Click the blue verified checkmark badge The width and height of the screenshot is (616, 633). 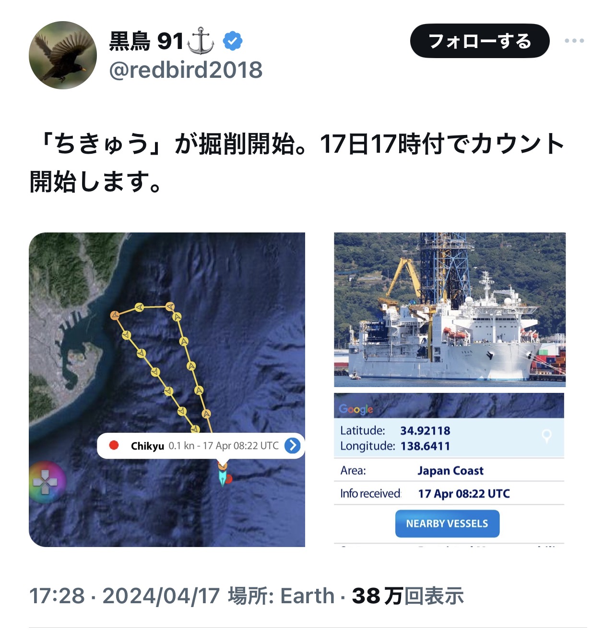coord(233,41)
